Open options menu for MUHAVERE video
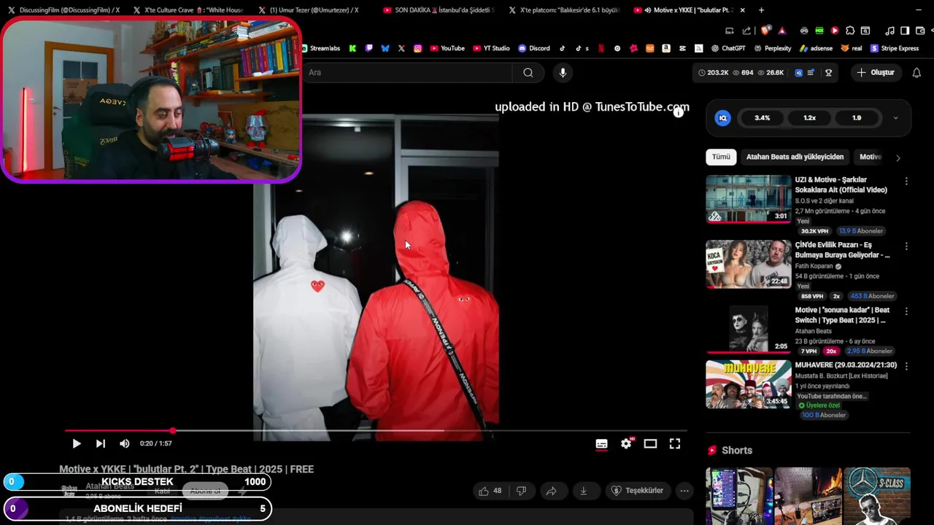The height and width of the screenshot is (525, 934). (x=906, y=366)
